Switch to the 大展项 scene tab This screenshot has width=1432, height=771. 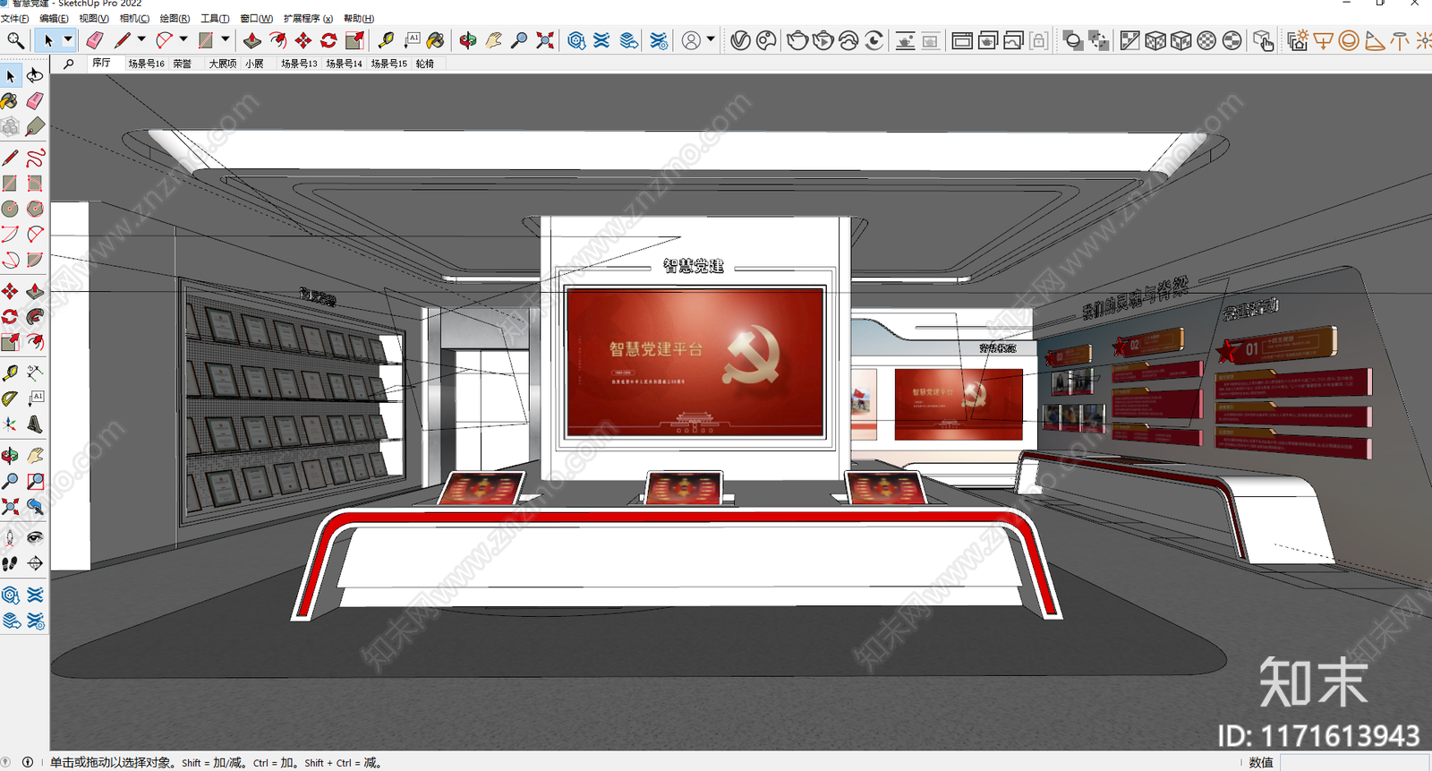click(223, 64)
